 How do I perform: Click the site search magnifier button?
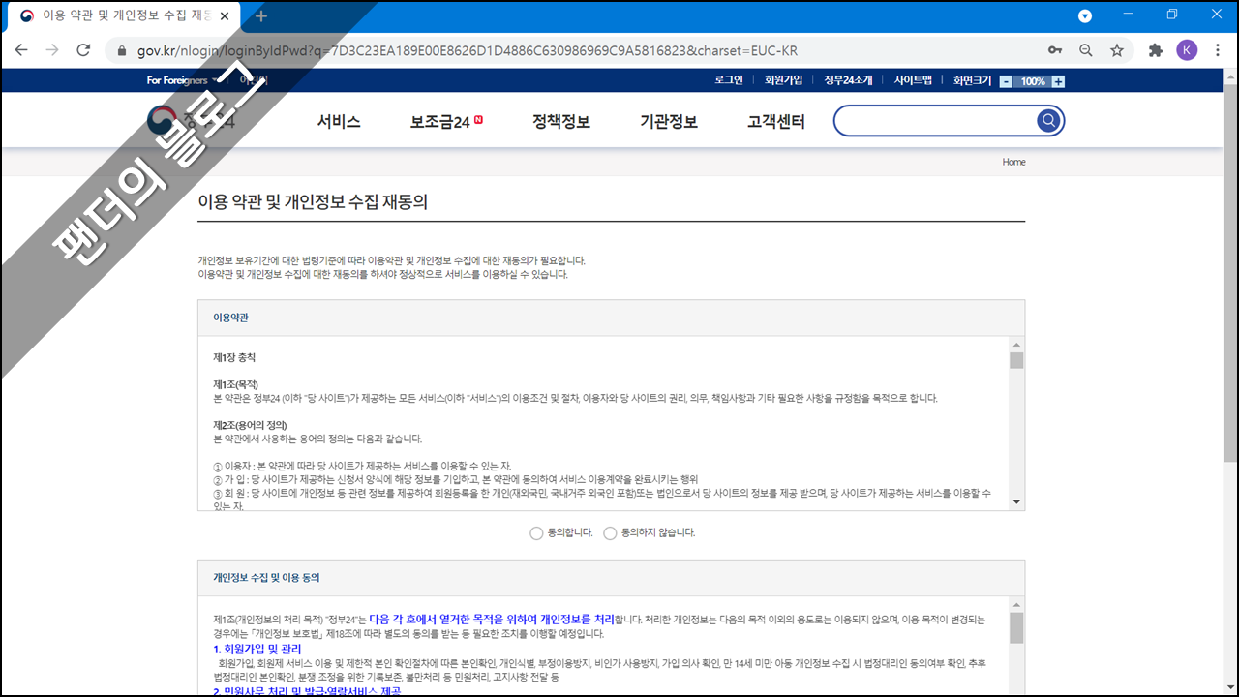pos(1048,120)
